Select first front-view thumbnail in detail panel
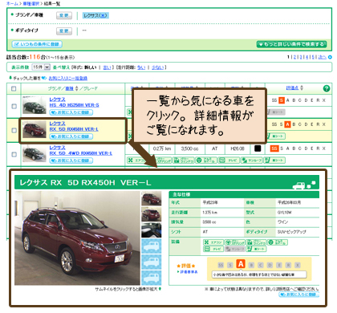The width and height of the screenshot is (337, 313). [x=152, y=198]
